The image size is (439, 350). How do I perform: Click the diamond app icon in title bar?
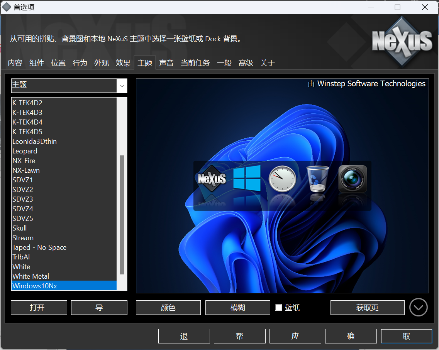tap(7, 7)
